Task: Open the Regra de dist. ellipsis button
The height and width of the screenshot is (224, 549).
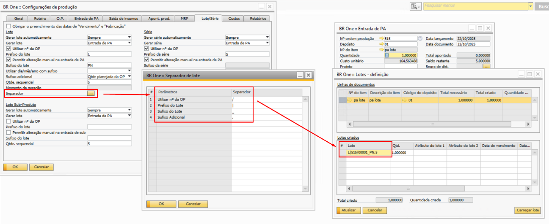Action: (x=486, y=67)
